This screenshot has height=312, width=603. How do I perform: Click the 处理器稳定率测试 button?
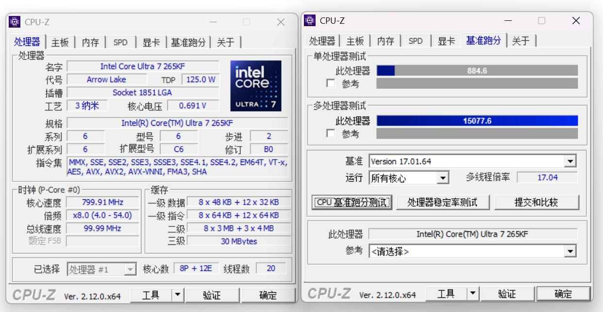[442, 203]
